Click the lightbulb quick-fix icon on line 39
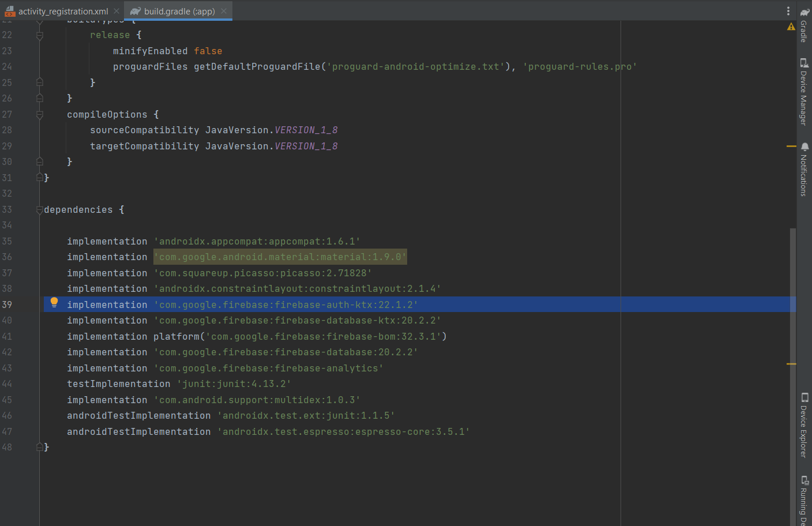 click(x=54, y=302)
